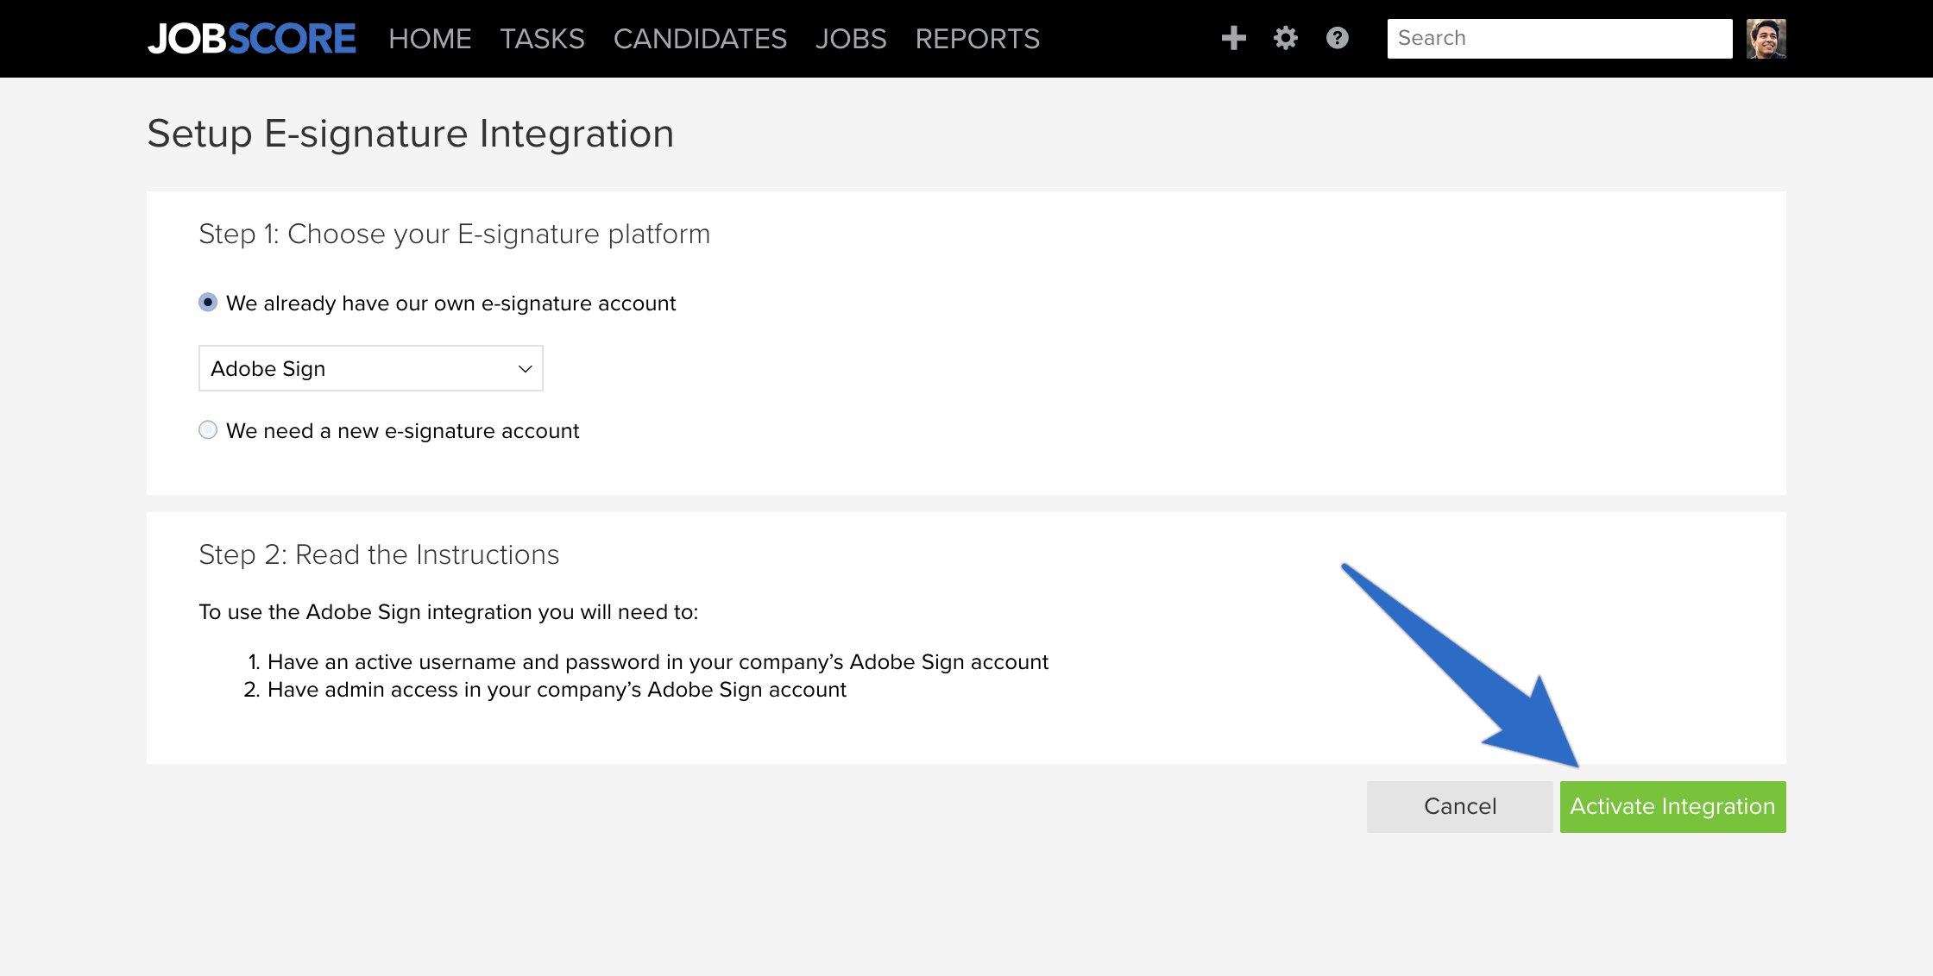Open the settings gear icon
This screenshot has height=976, width=1933.
pos(1286,38)
